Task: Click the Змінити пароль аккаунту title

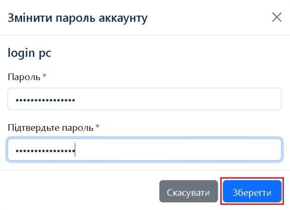Action: 77,18
